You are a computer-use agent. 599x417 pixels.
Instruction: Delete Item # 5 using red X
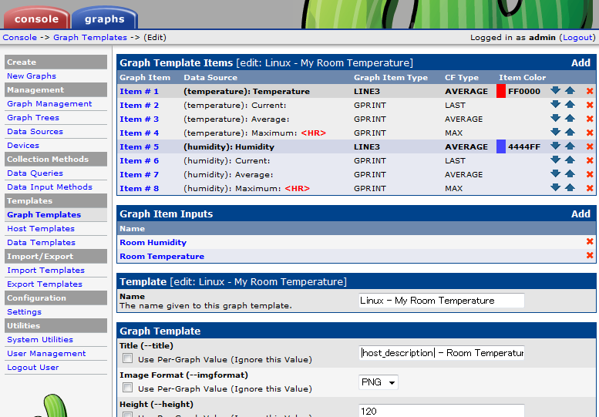click(x=590, y=146)
